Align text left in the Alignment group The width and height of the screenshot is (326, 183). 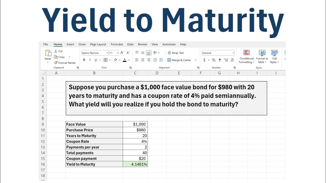(x=137, y=60)
